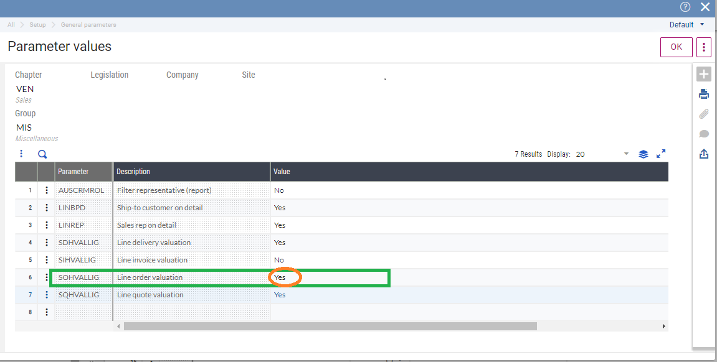Open the attachments paperclip panel
The image size is (717, 362).
pos(704,113)
